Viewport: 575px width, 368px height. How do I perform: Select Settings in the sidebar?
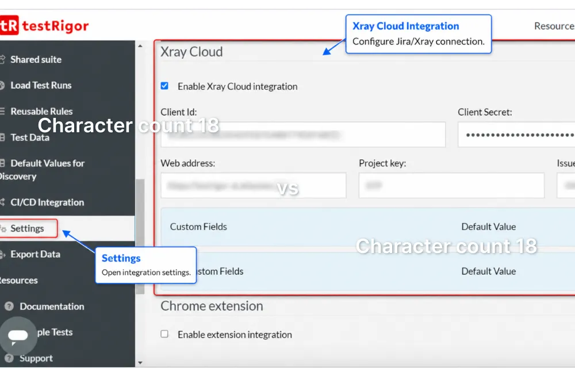pos(27,228)
